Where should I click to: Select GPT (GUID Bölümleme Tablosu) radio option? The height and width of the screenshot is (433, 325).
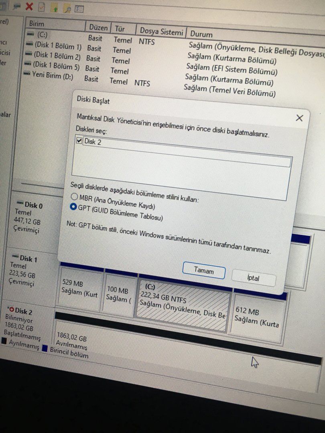pos(73,206)
